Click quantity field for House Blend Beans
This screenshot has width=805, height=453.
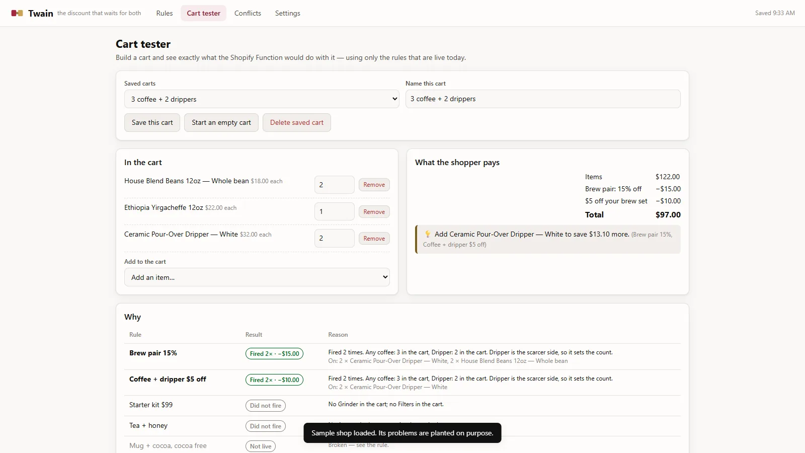(x=335, y=185)
